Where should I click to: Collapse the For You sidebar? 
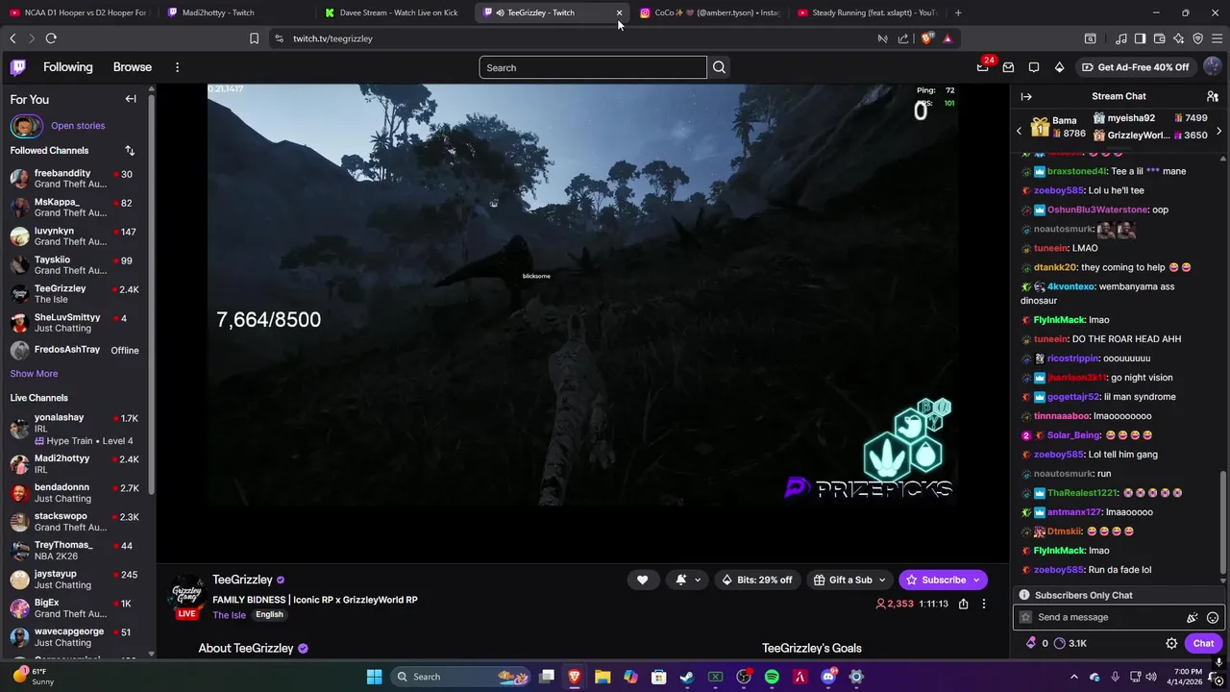click(131, 99)
